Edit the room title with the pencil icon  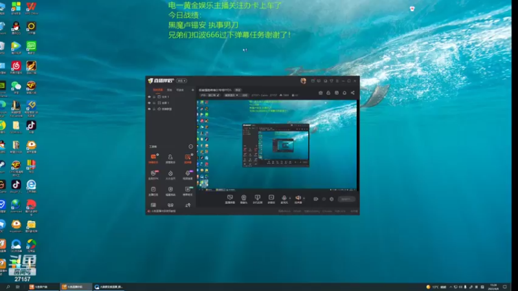(x=218, y=95)
